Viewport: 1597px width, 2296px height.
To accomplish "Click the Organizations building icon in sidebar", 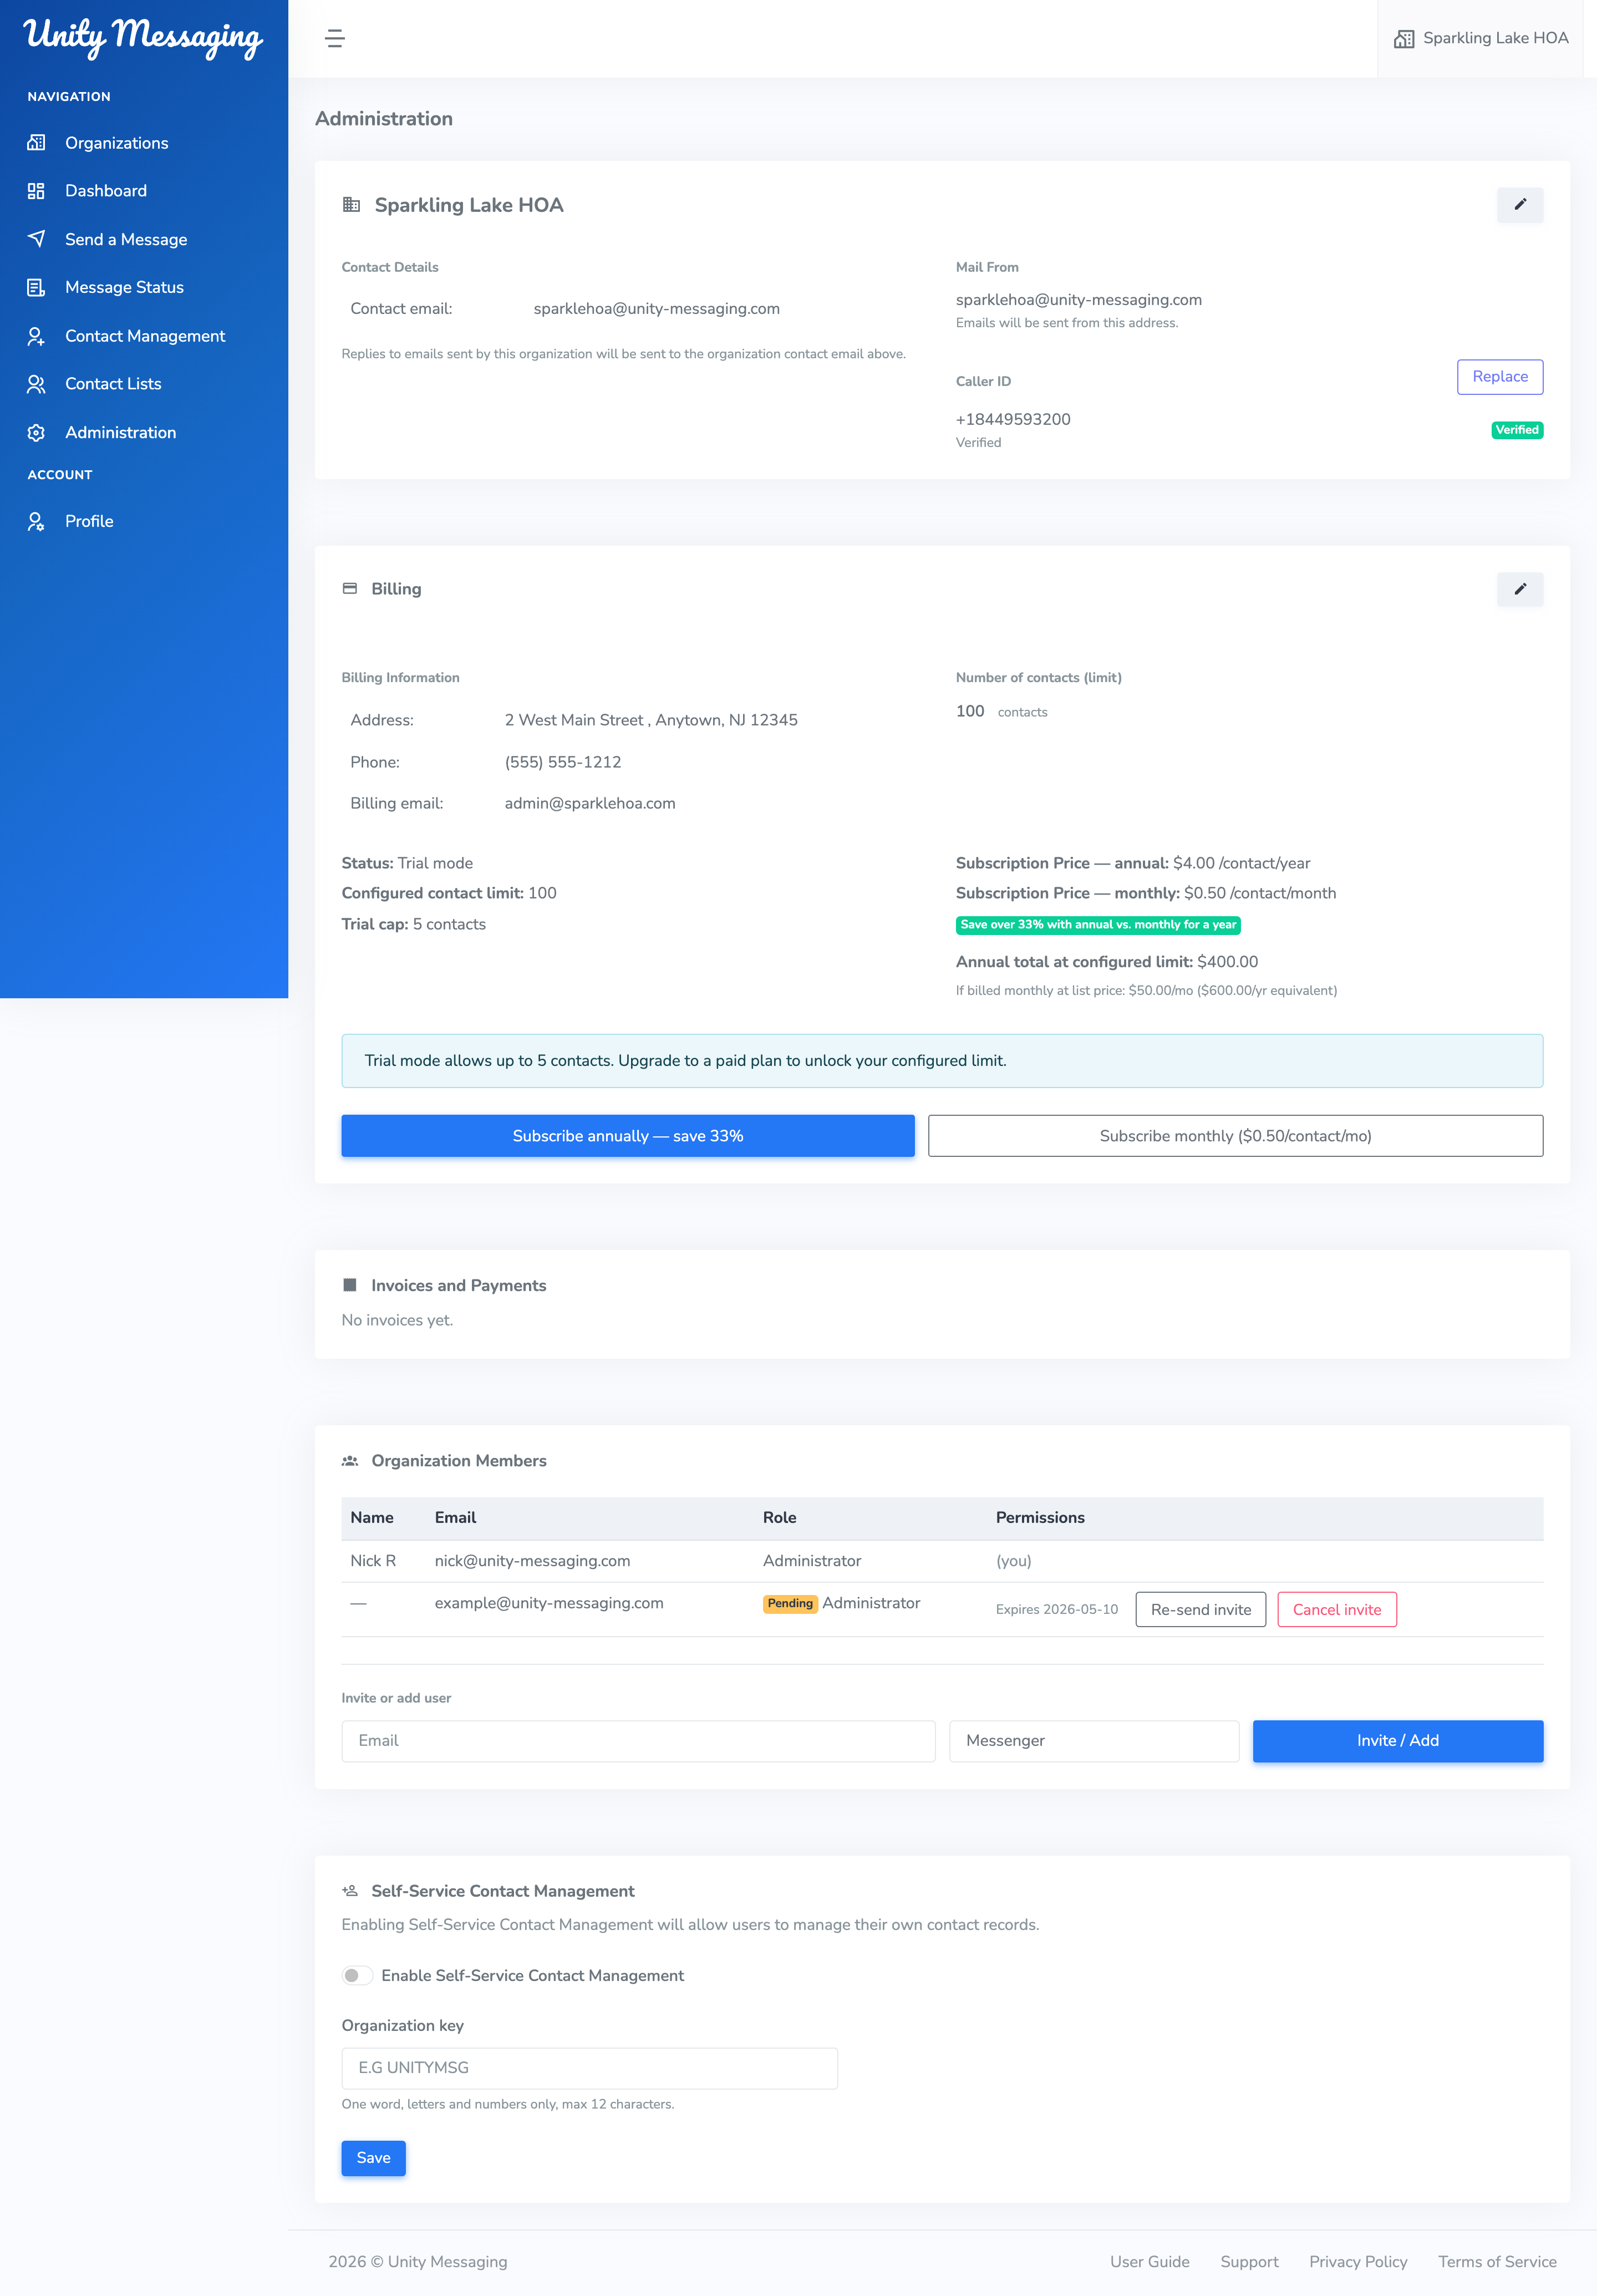I will 36,143.
